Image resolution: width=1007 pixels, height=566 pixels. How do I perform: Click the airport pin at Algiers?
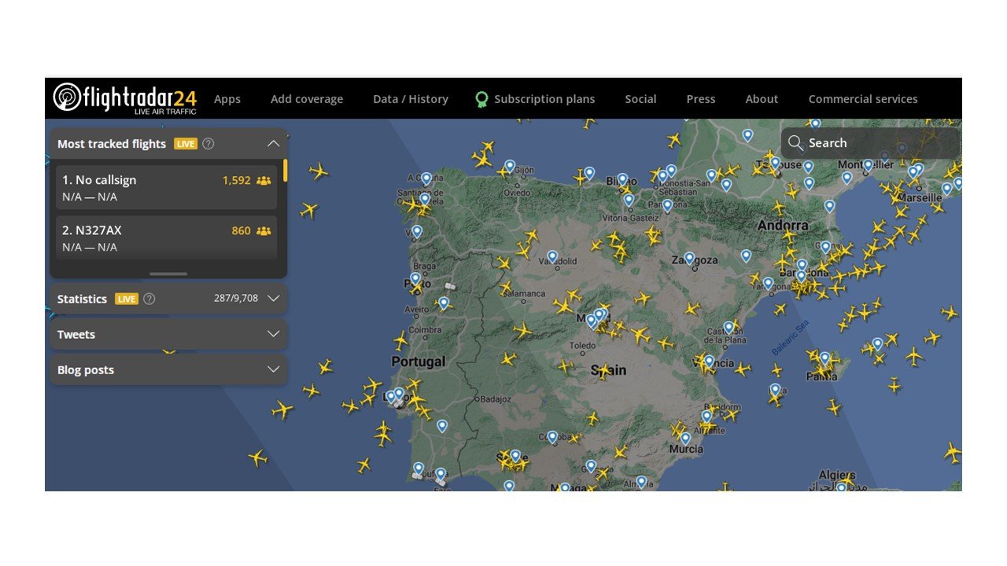pyautogui.click(x=840, y=487)
